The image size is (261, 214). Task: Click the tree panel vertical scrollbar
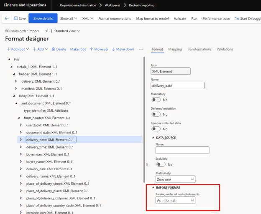tap(144, 120)
